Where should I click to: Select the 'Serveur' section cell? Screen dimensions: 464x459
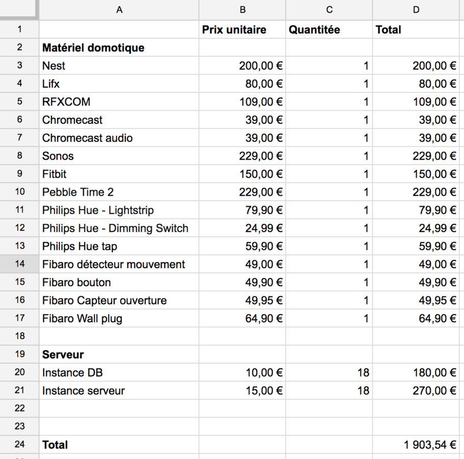pos(119,354)
